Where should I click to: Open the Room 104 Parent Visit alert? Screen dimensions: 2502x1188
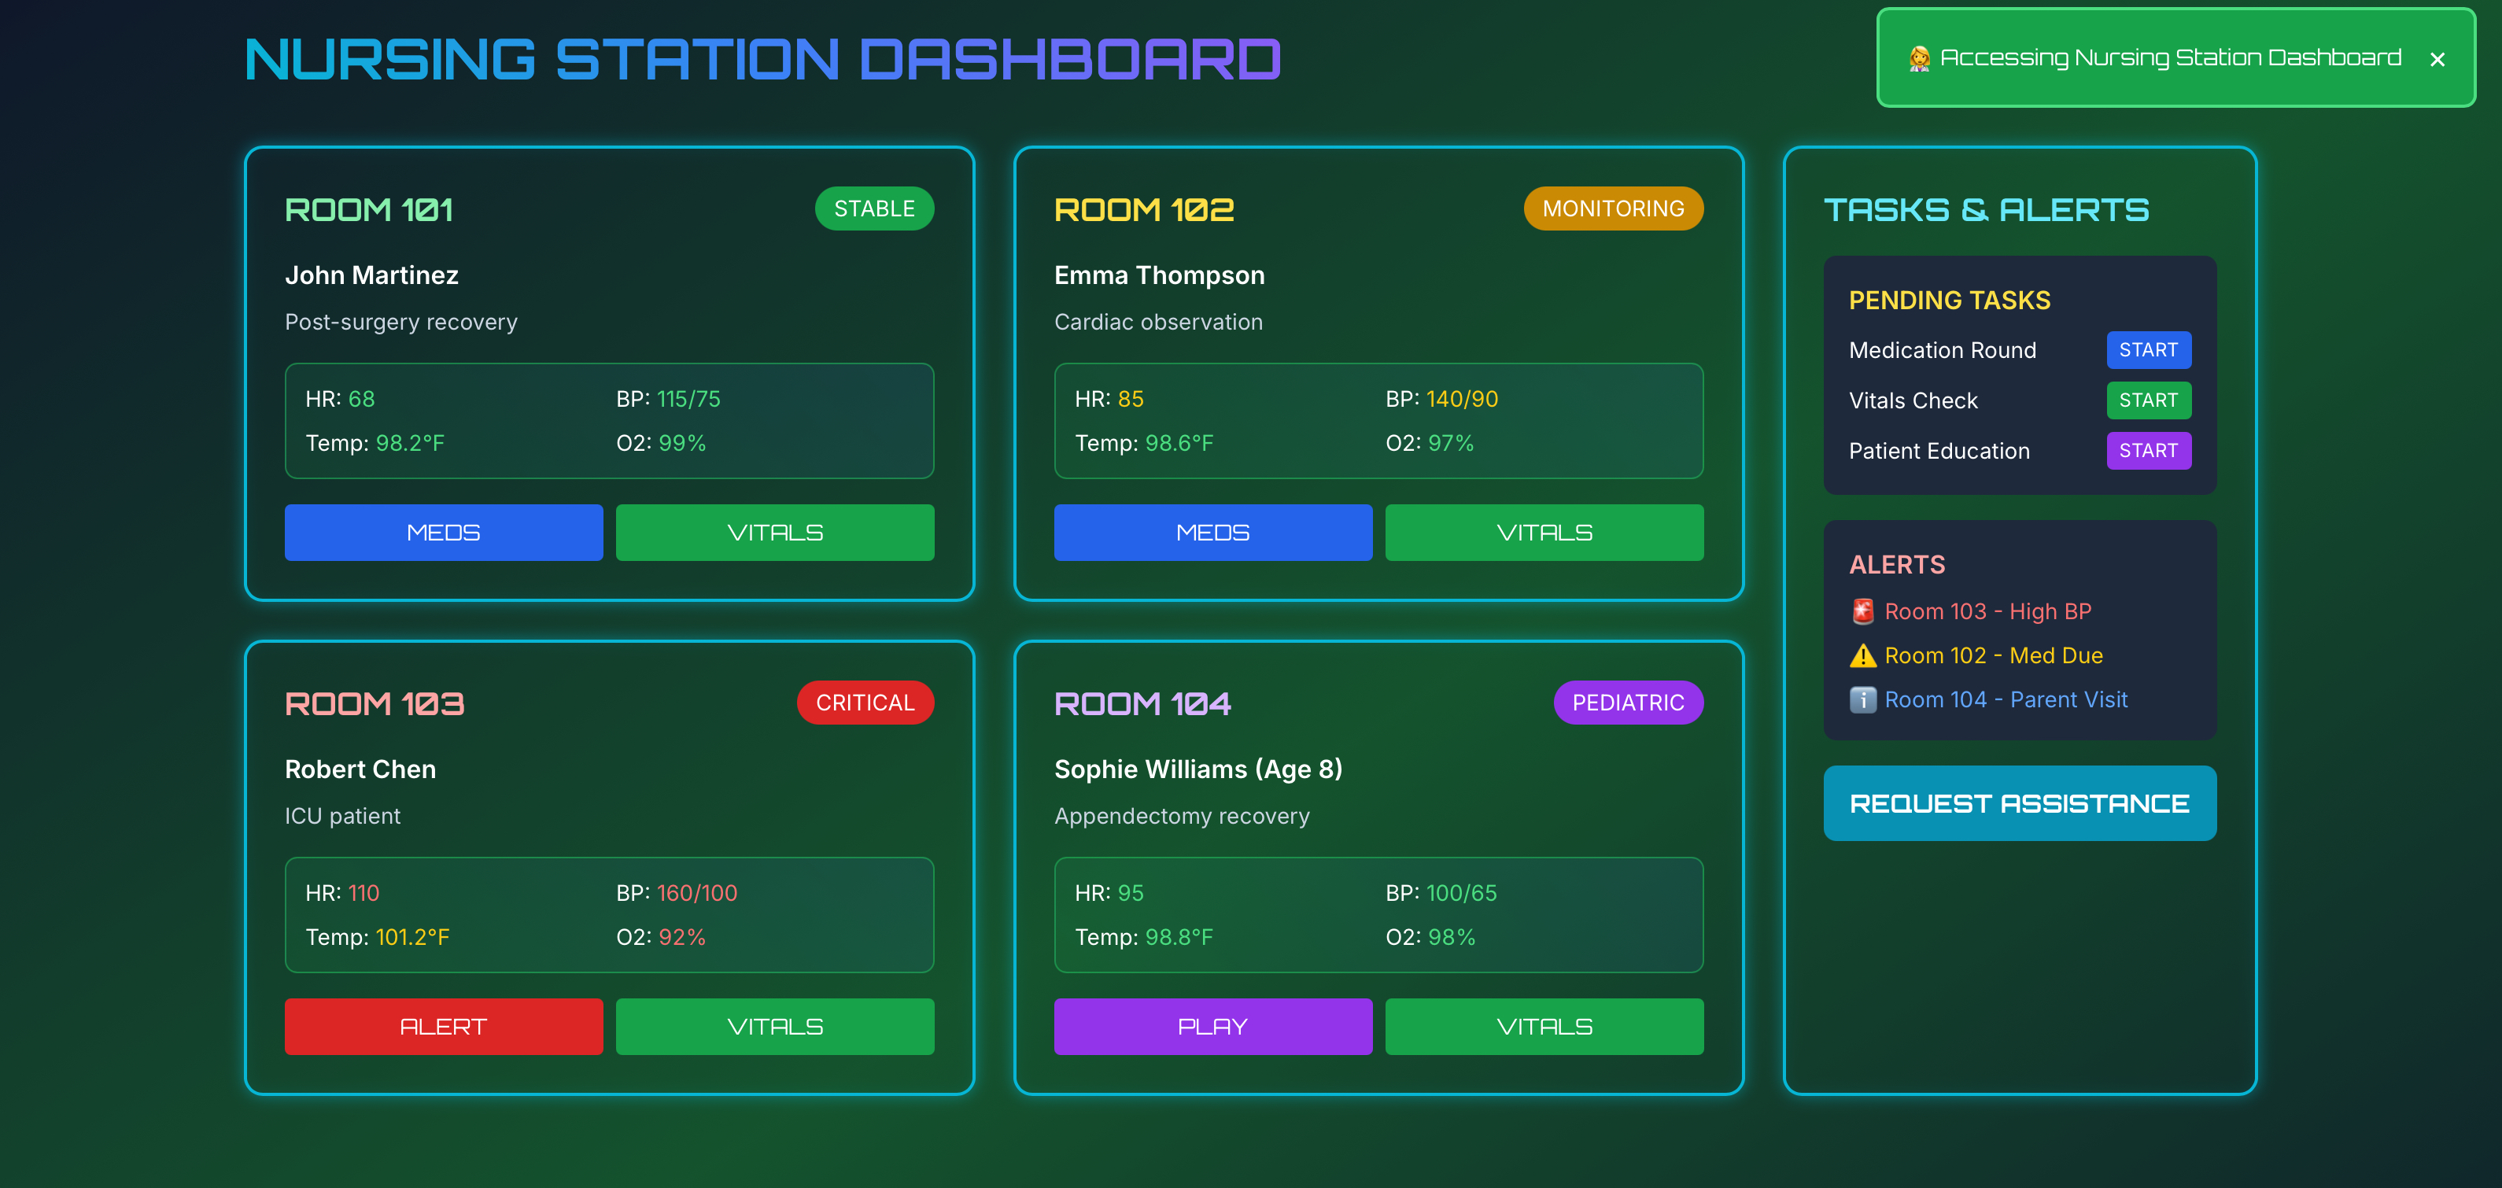tap(2005, 699)
